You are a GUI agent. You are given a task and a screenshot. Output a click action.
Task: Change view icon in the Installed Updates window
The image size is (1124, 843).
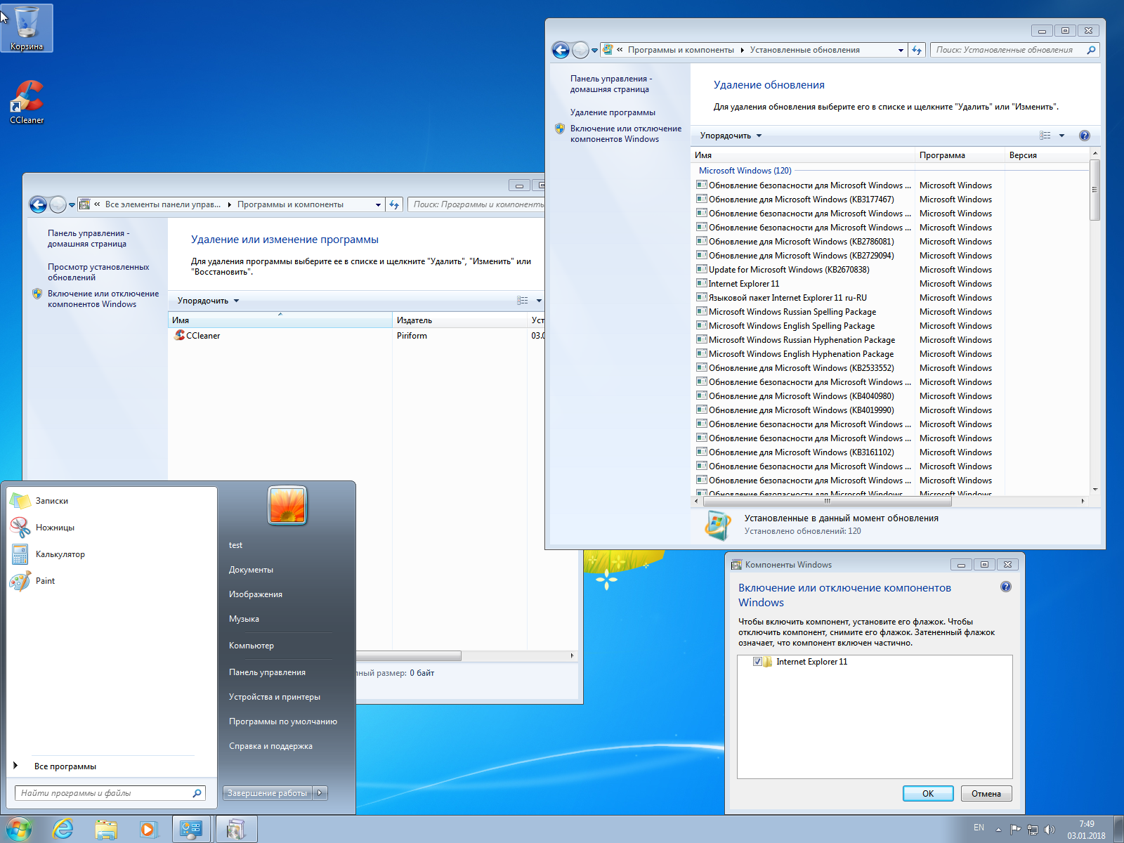[x=1045, y=136]
